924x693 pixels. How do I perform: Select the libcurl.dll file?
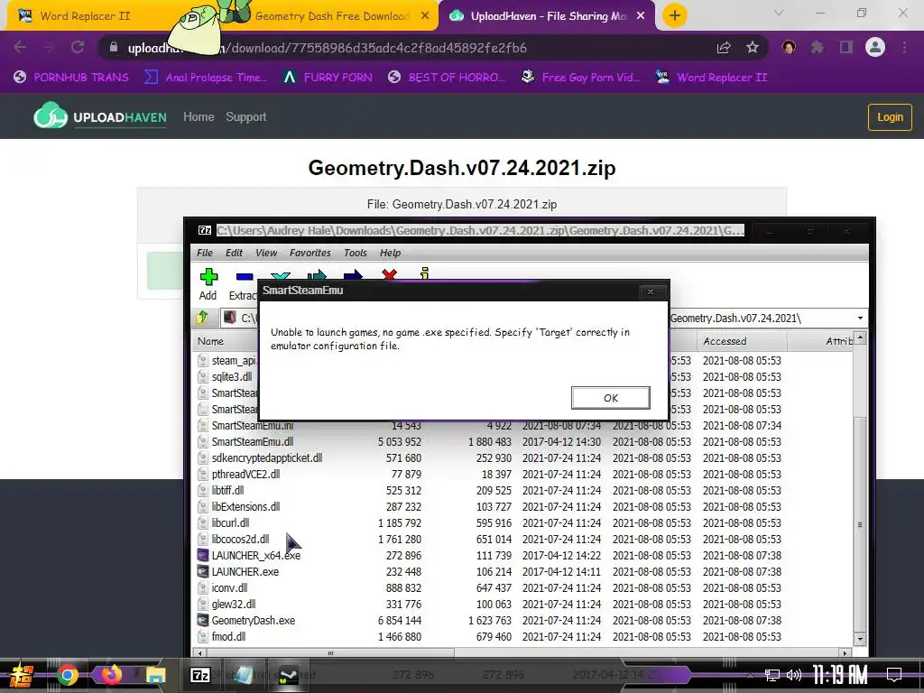(230, 523)
